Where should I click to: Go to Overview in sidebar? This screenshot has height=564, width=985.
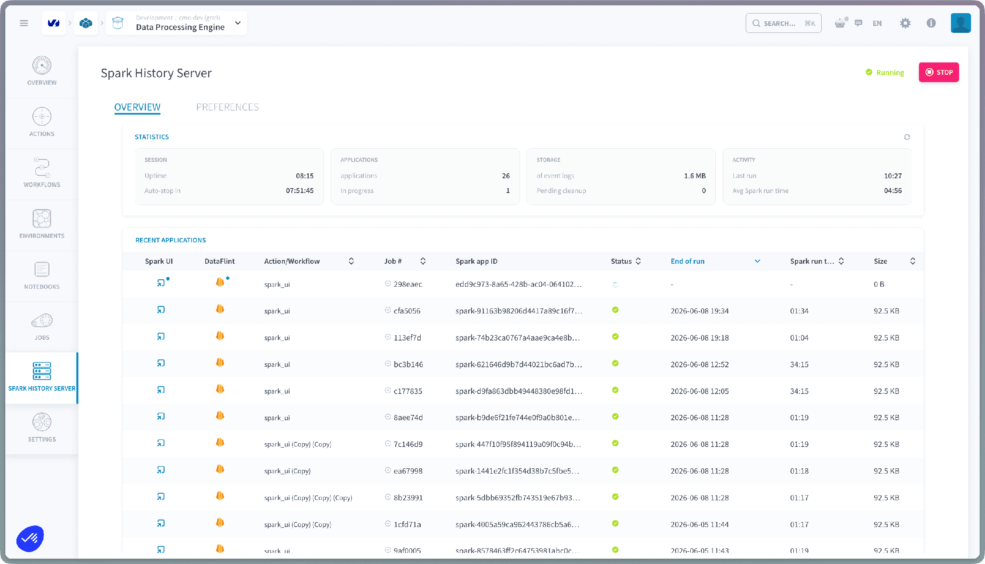coord(42,71)
